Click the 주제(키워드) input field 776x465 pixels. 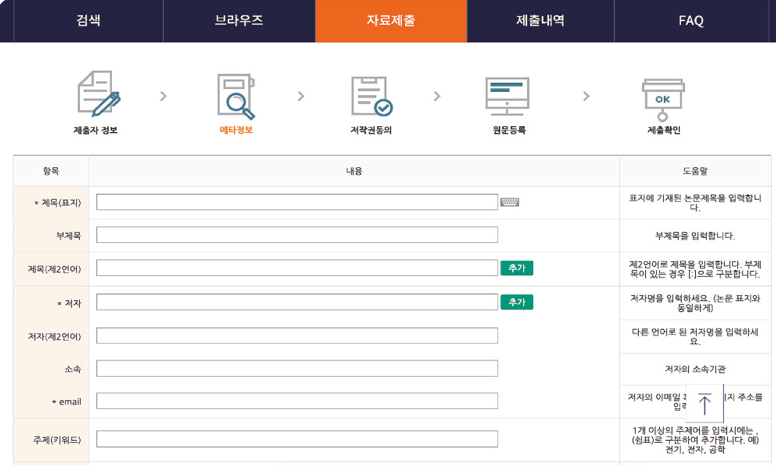click(x=297, y=439)
